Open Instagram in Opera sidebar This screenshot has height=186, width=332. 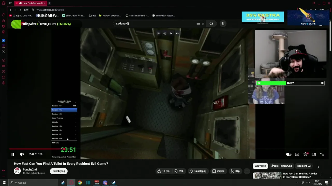(4, 46)
